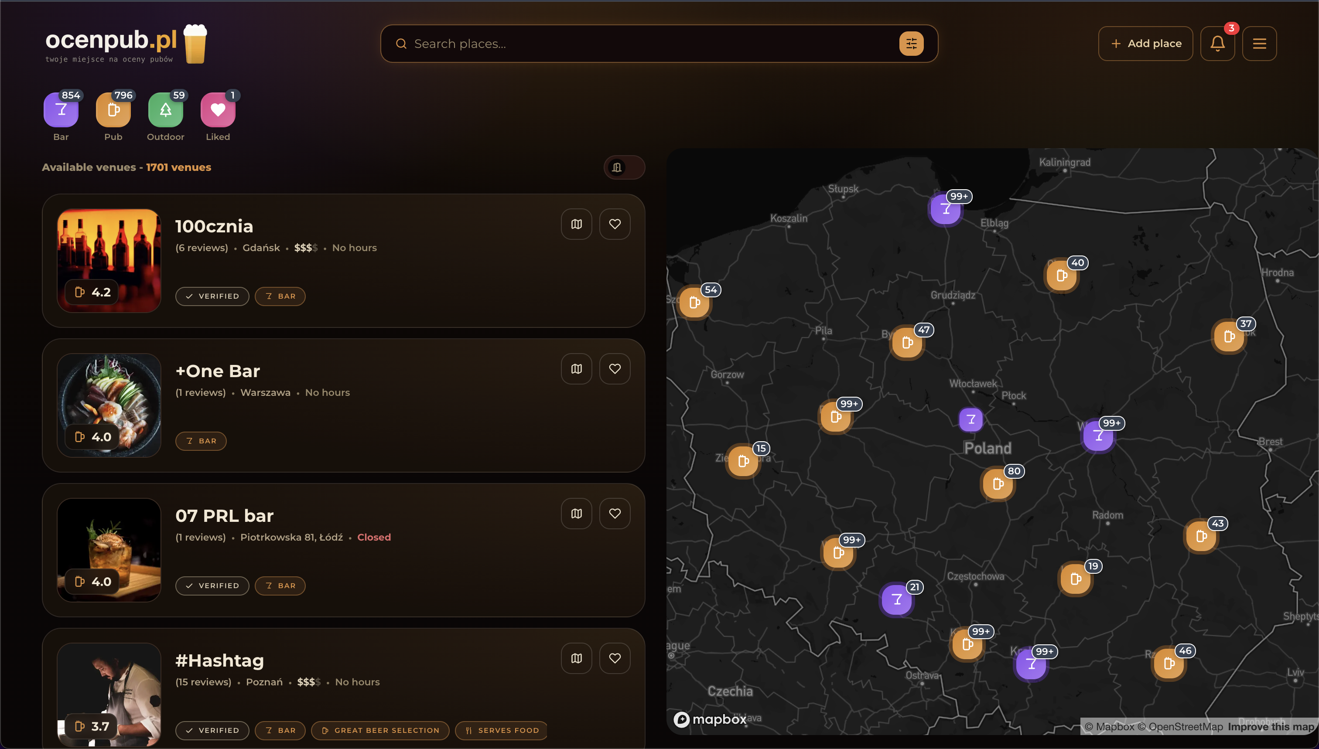Open the 07 PRL bar venue title

click(x=224, y=515)
